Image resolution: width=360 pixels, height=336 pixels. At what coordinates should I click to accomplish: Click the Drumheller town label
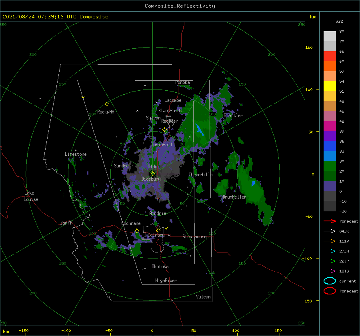(x=234, y=197)
